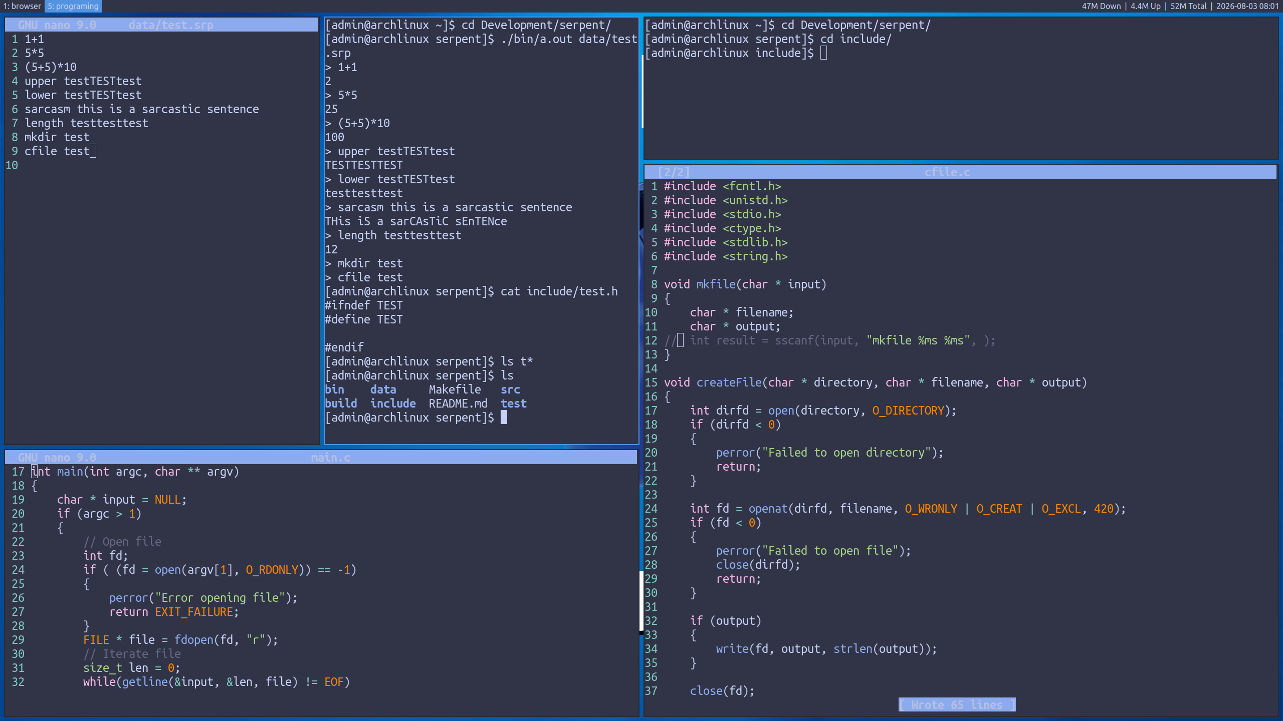Click the nano title 'data/test.srp'

point(171,25)
